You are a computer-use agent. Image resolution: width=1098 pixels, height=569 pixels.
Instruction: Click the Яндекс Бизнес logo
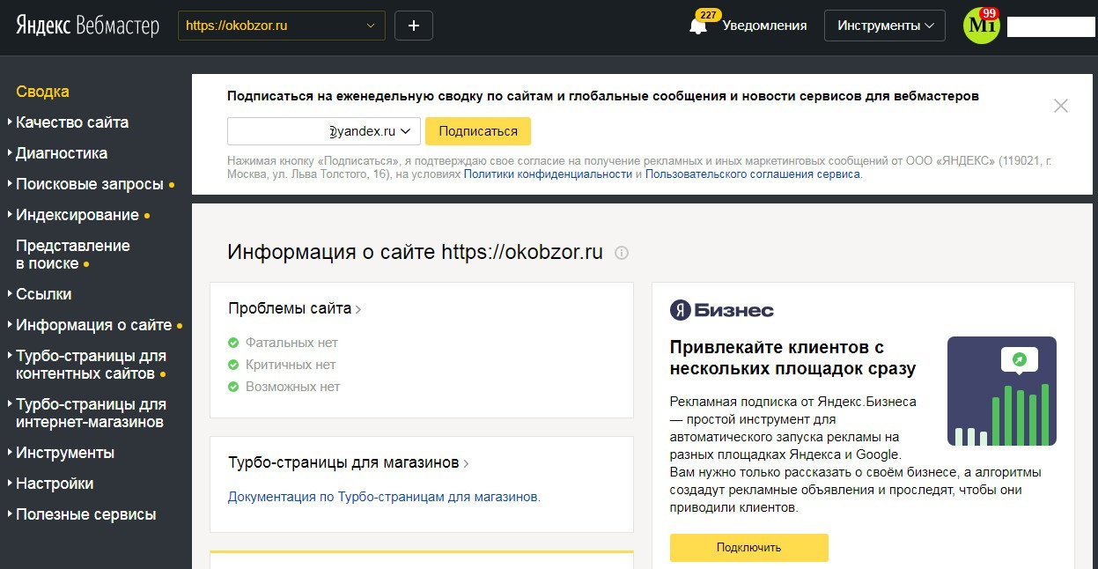[x=722, y=310]
